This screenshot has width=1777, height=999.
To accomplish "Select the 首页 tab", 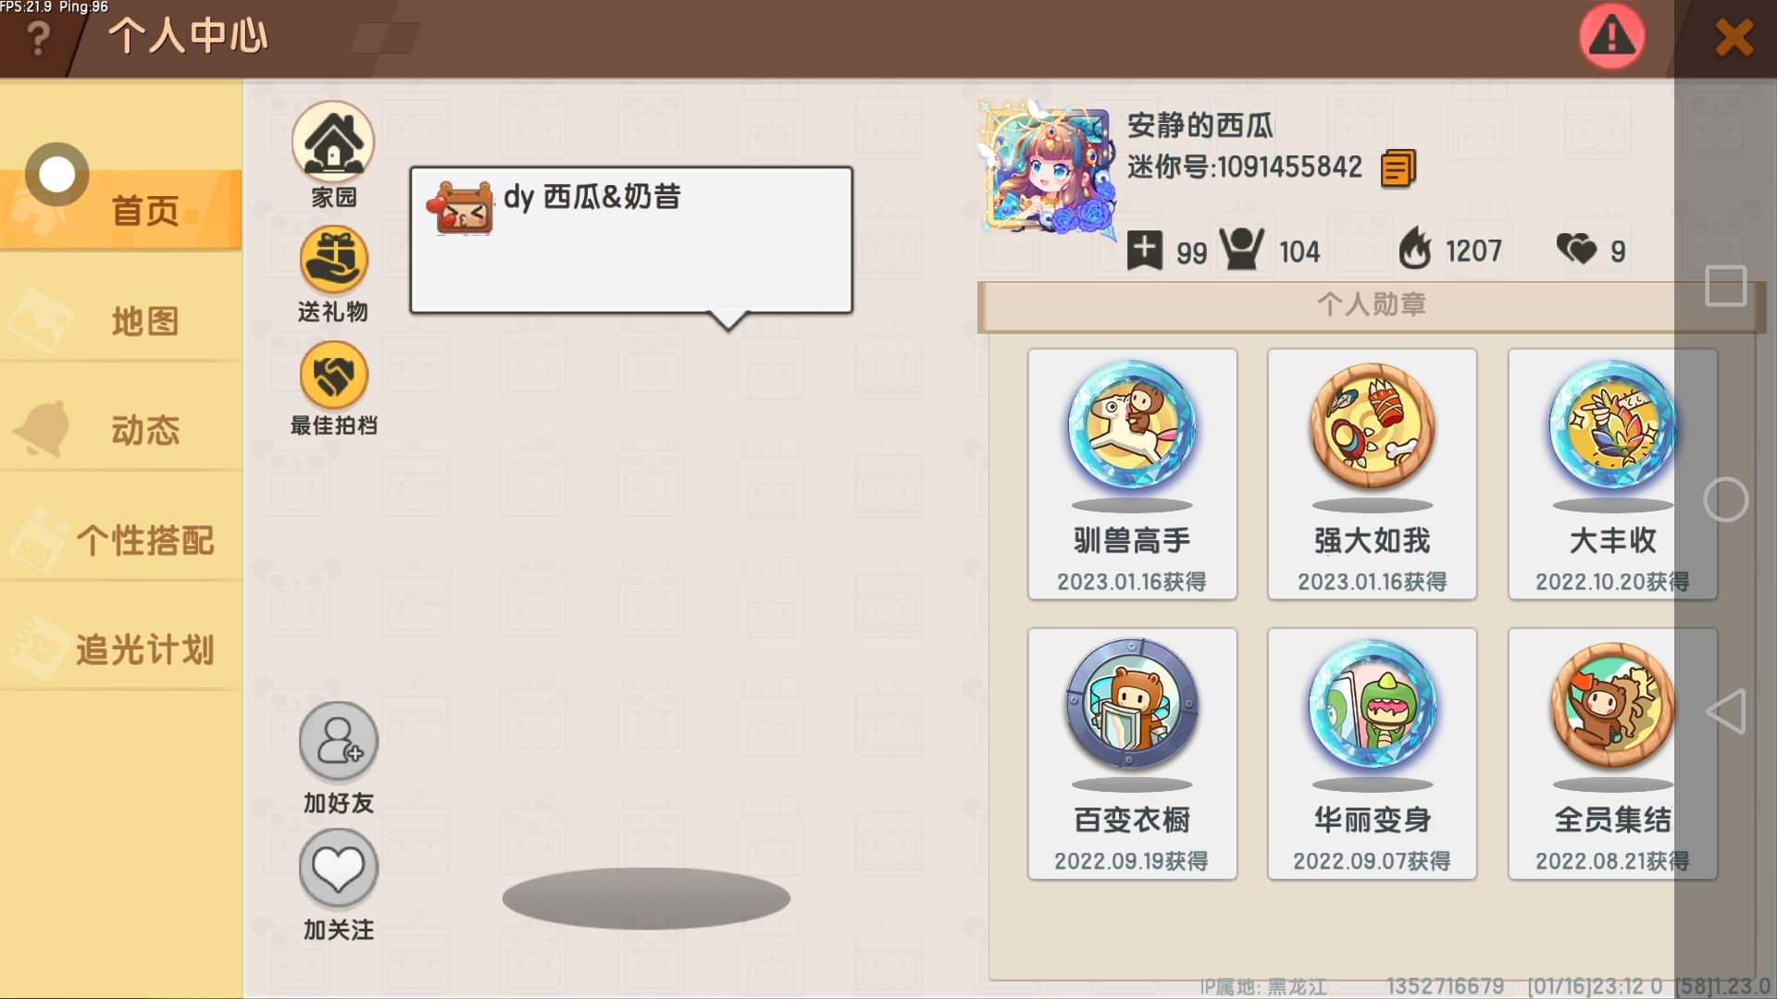I will click(x=121, y=210).
